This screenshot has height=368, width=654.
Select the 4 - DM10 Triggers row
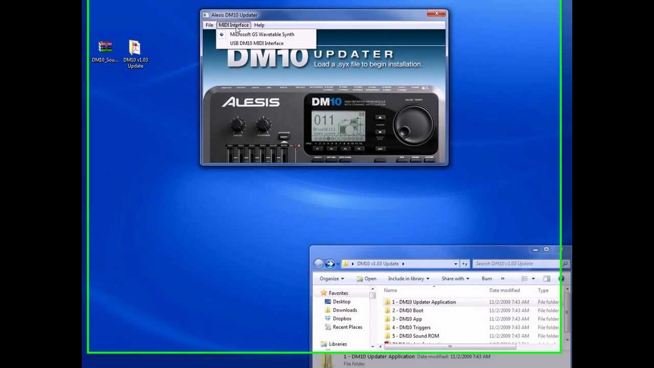[x=472, y=328]
